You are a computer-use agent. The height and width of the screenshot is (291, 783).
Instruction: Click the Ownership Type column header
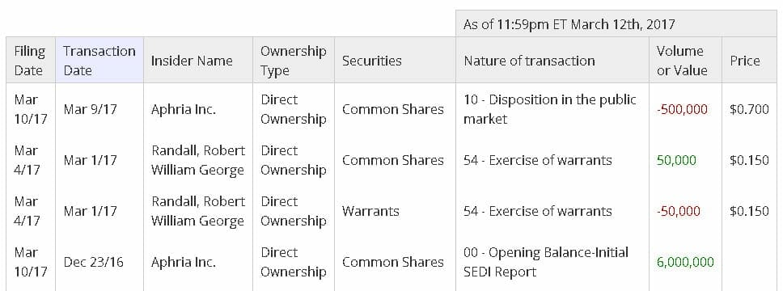pos(294,61)
